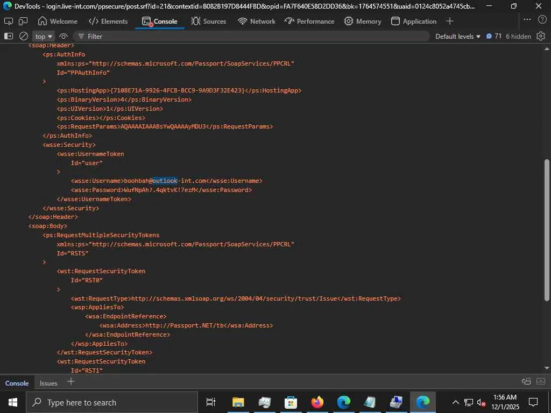Open the Windows Start menu

tap(13, 402)
